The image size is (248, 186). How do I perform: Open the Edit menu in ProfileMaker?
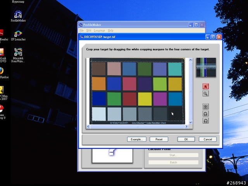89,30
